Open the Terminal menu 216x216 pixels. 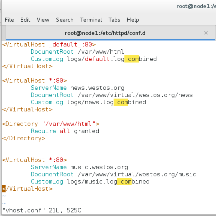tap(91, 20)
